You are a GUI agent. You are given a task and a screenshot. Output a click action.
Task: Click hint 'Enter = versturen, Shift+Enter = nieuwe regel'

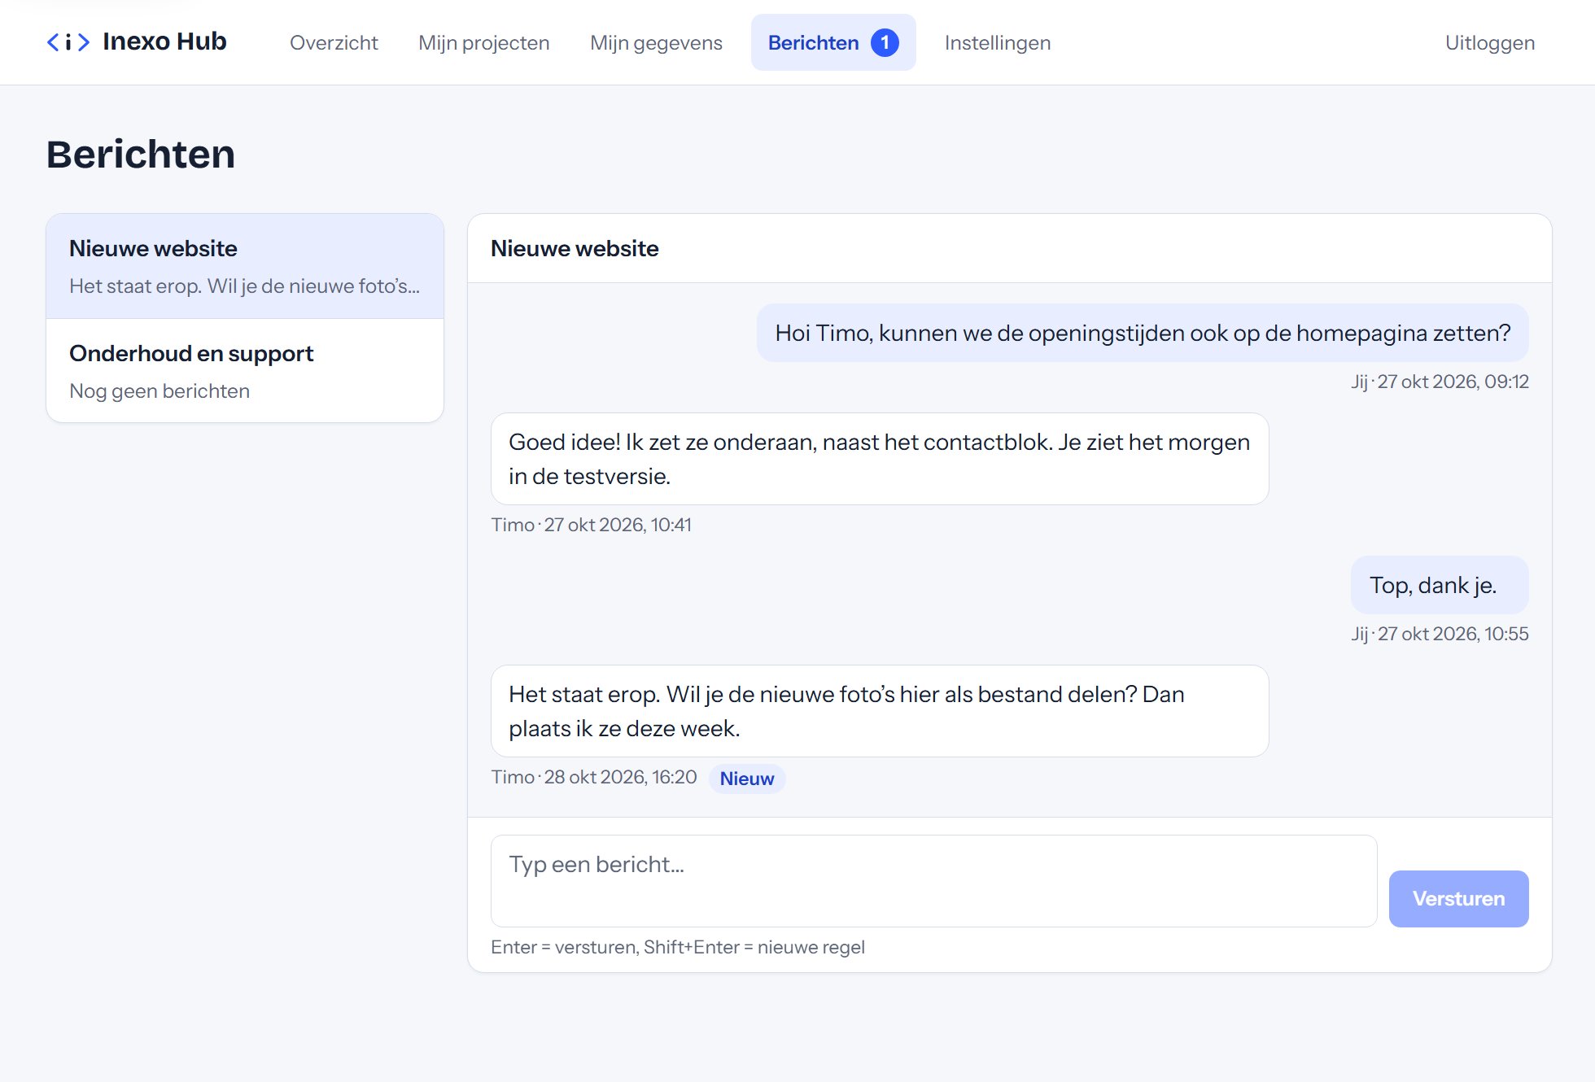pyautogui.click(x=678, y=947)
